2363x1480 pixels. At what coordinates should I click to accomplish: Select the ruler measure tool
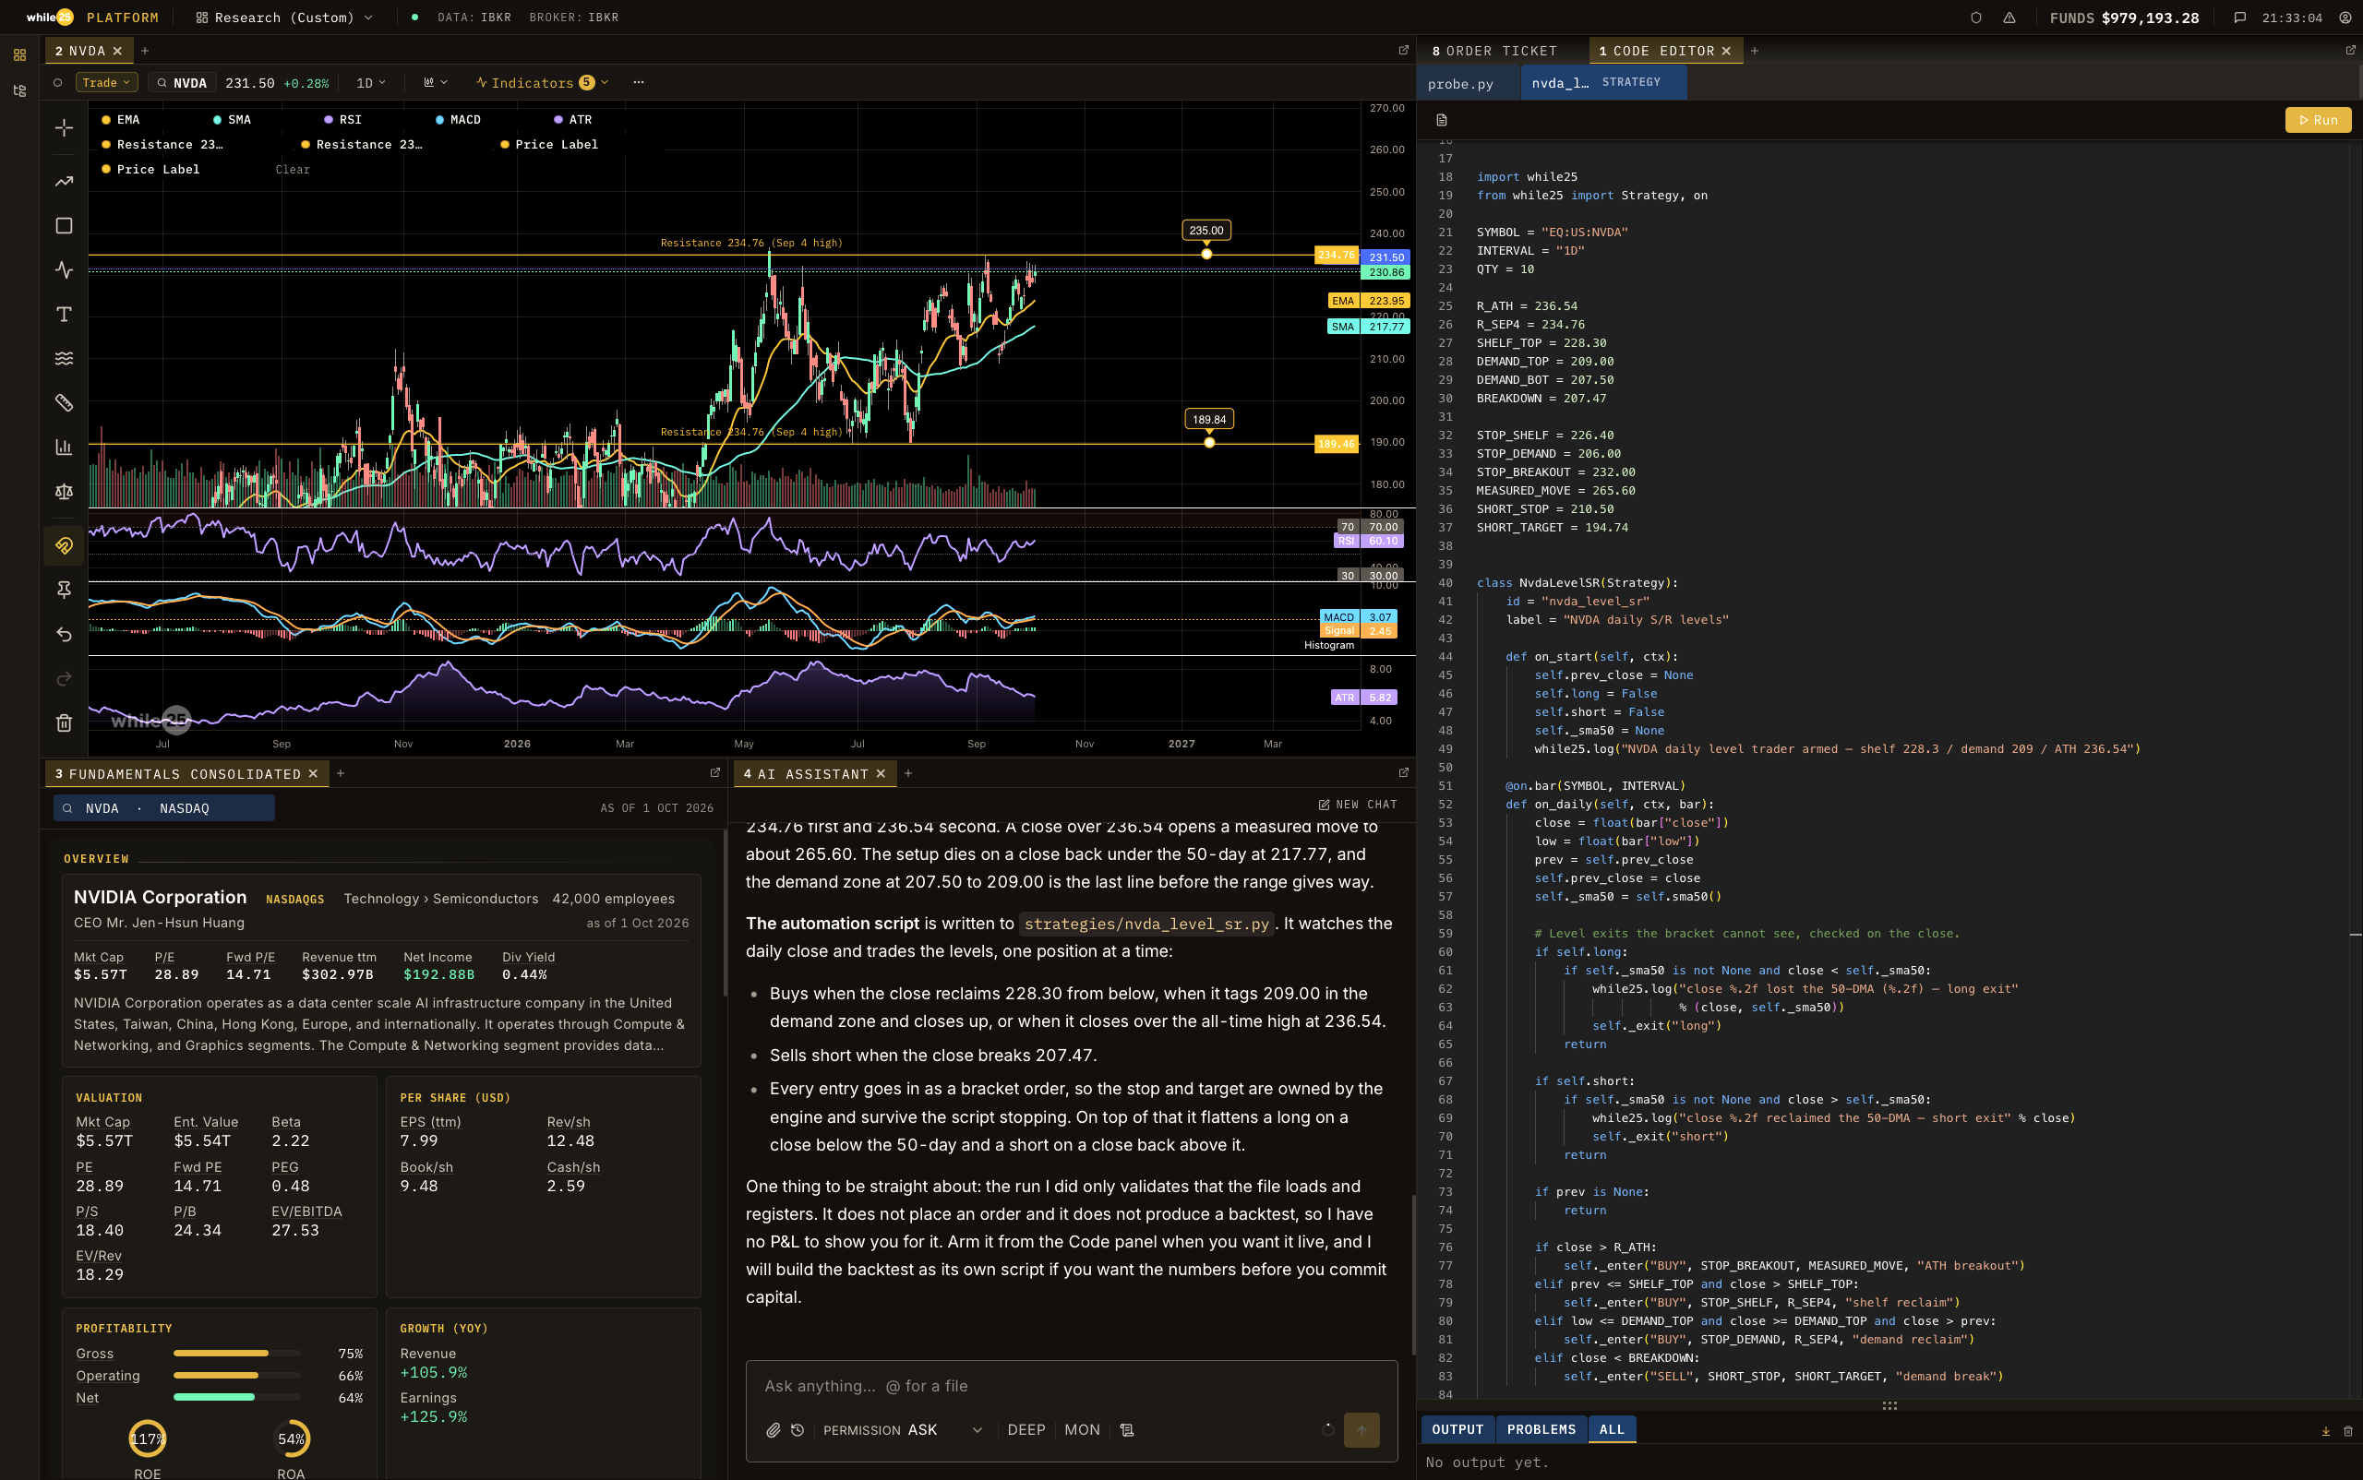[64, 402]
